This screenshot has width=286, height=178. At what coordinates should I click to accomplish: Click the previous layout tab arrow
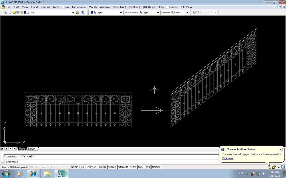(x=6, y=149)
